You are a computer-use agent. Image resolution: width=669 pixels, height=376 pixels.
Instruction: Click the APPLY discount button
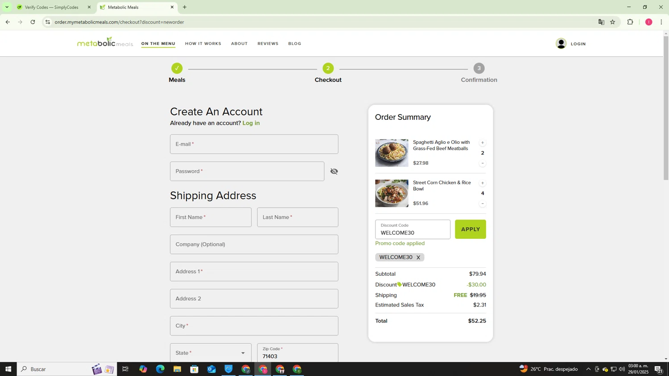pos(470,229)
